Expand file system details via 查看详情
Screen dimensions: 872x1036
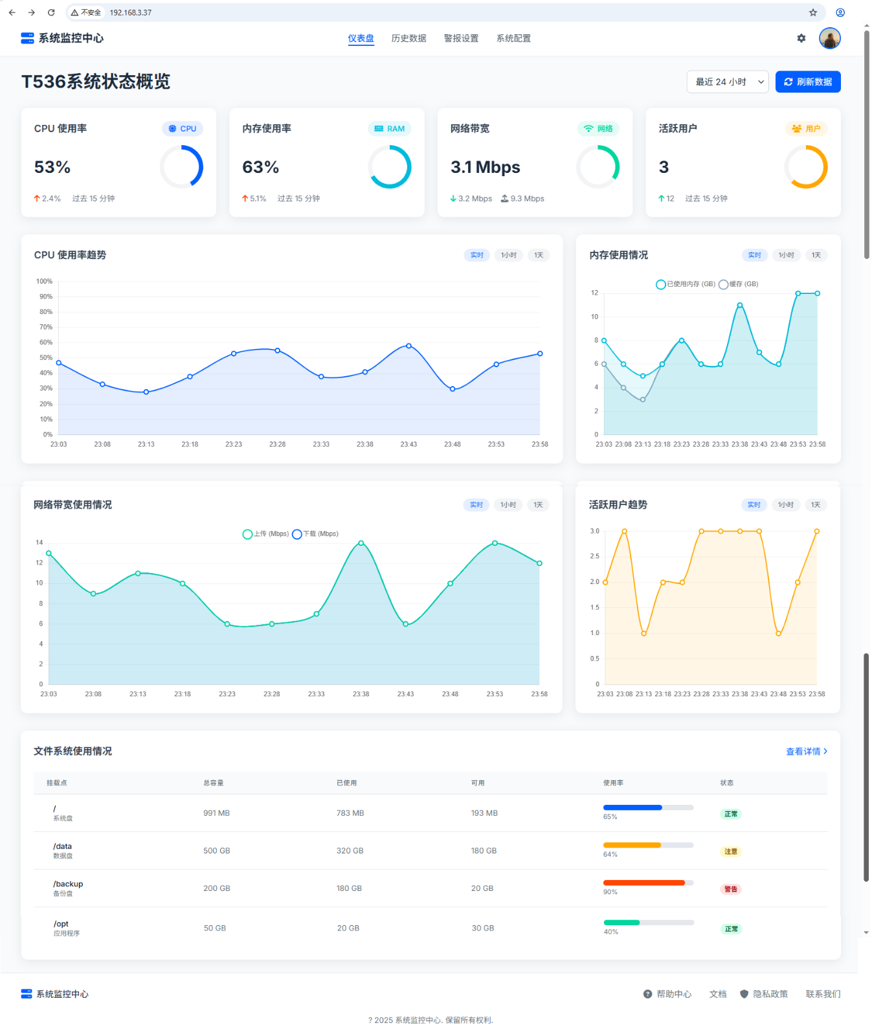tap(807, 751)
